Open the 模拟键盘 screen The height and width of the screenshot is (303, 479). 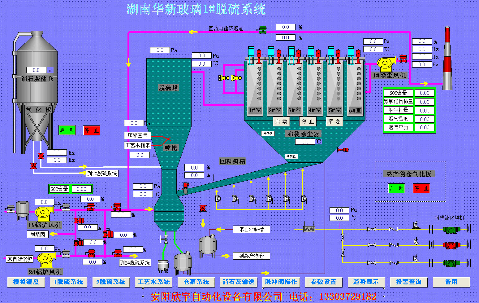point(26,282)
